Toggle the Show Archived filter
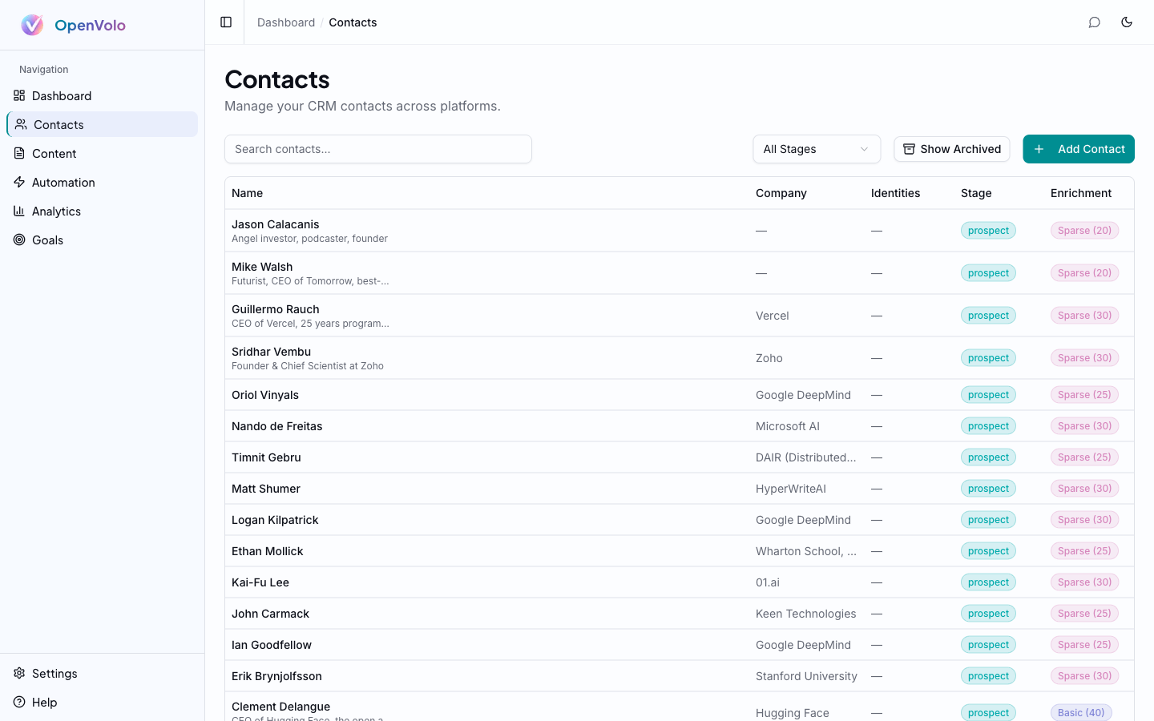Image resolution: width=1154 pixels, height=721 pixels. 951,149
